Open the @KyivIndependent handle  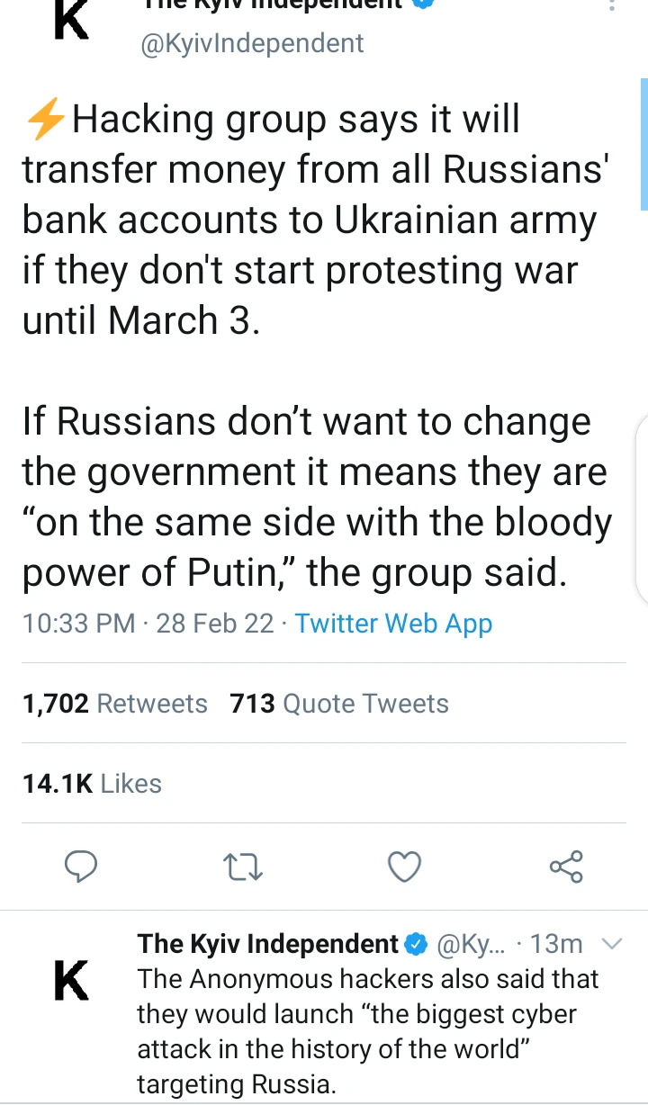pyautogui.click(x=252, y=43)
